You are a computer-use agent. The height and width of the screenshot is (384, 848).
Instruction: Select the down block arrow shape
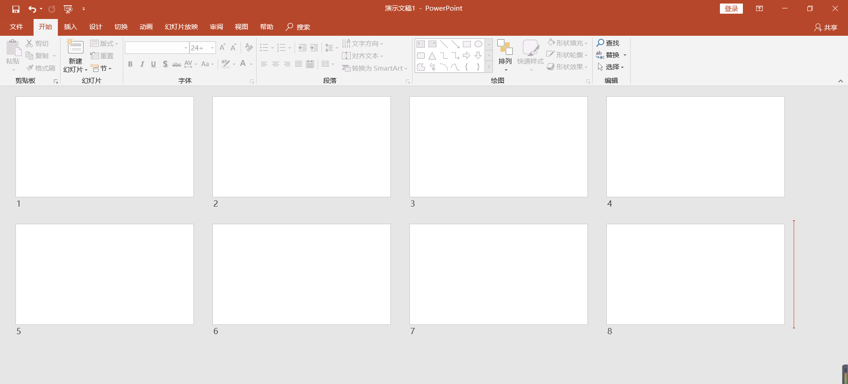click(x=478, y=56)
